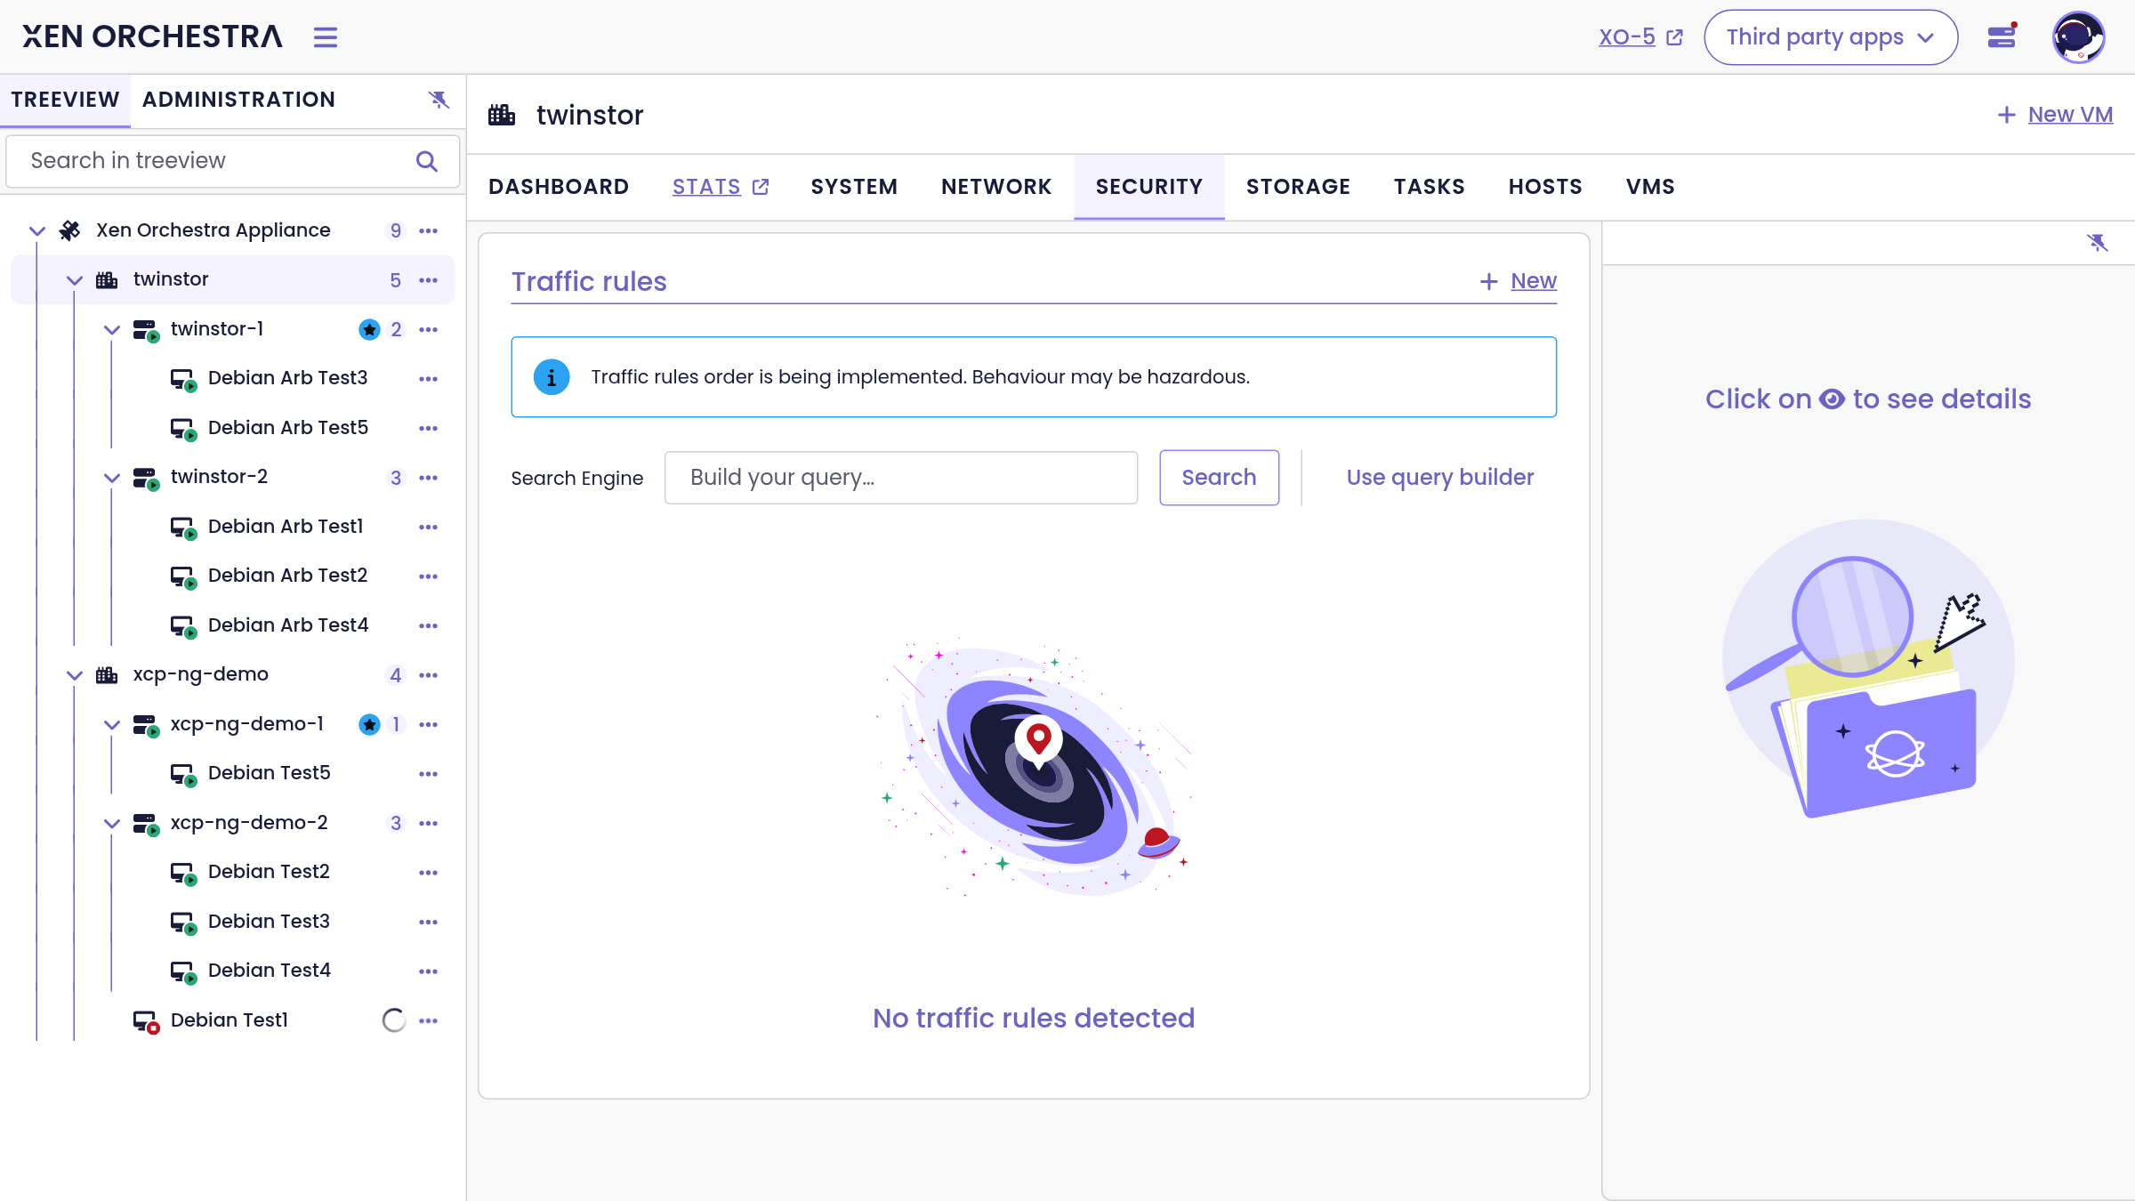Open the Third party apps dropdown

1831,37
